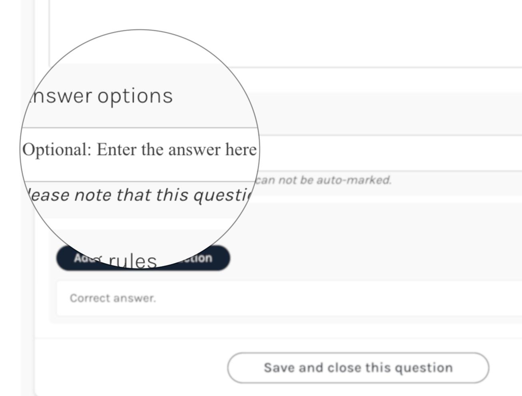Click the 'can not be auto-marked.' note
The image size is (522, 396).
coord(323,180)
